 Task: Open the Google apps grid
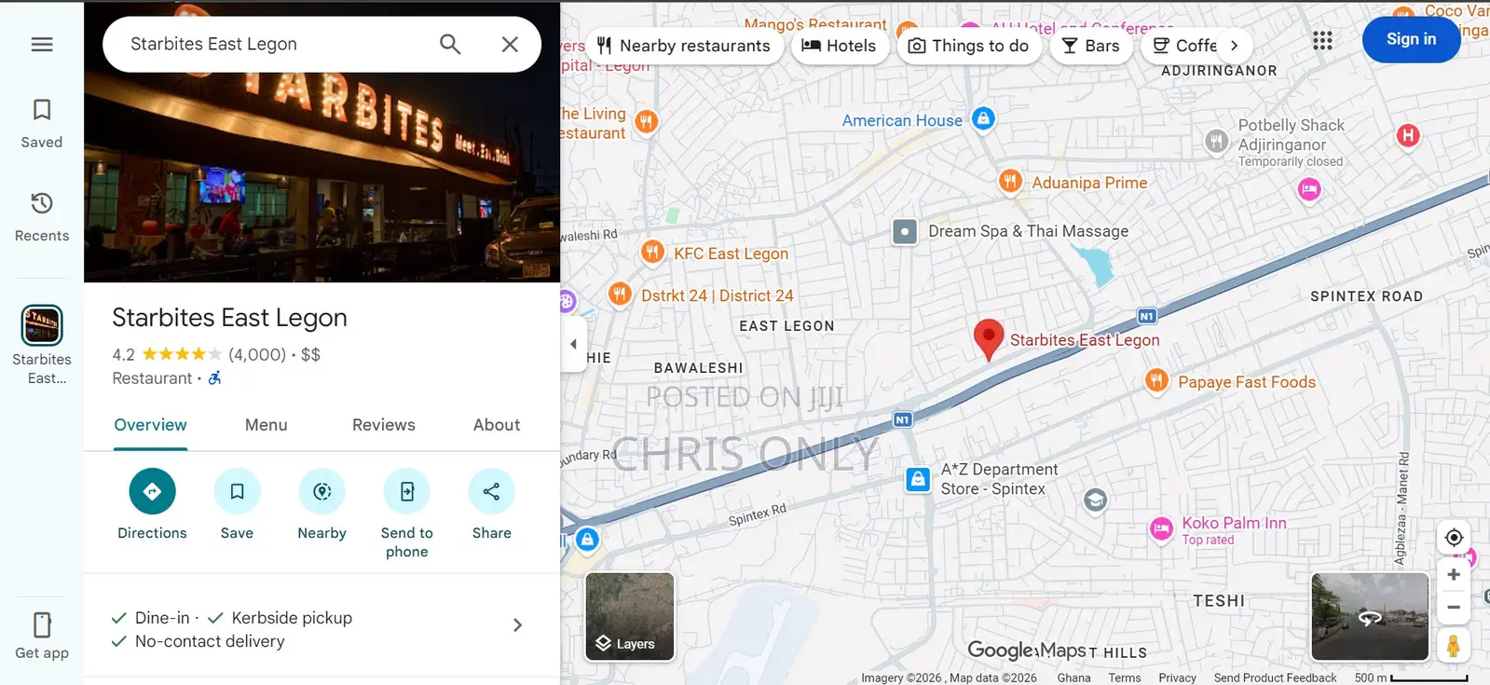click(x=1322, y=40)
